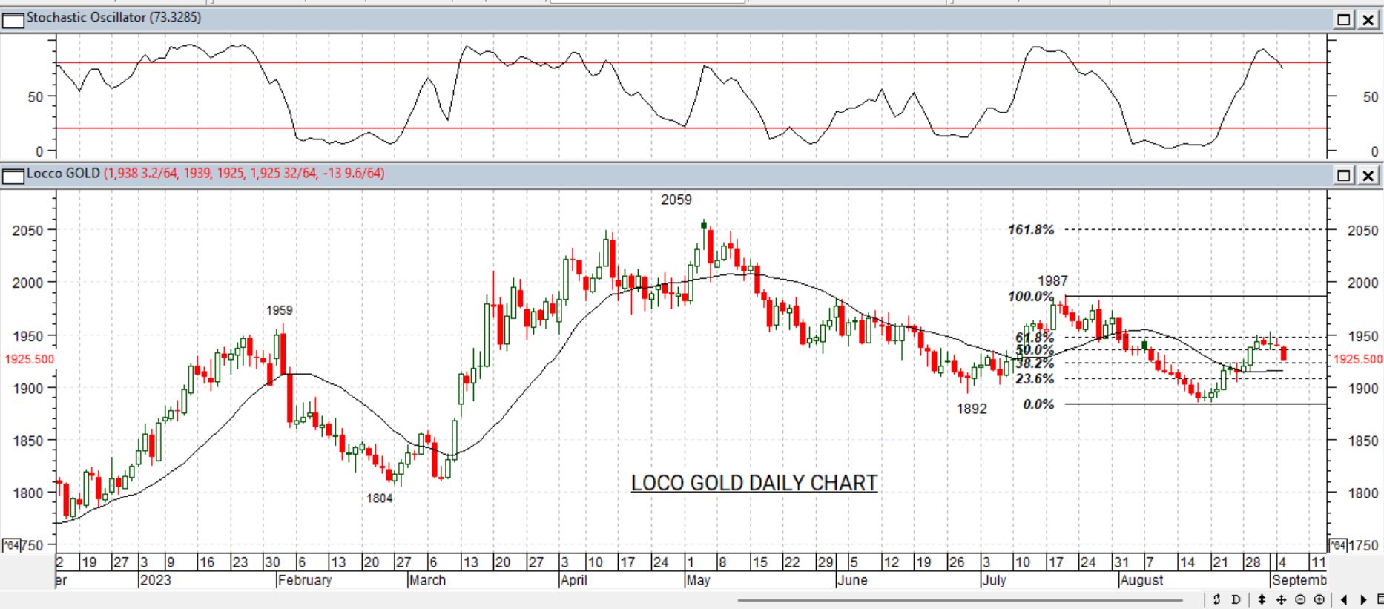Viewport: 1384px width, 609px height.
Task: Click the June label on the date axis
Action: (852, 580)
